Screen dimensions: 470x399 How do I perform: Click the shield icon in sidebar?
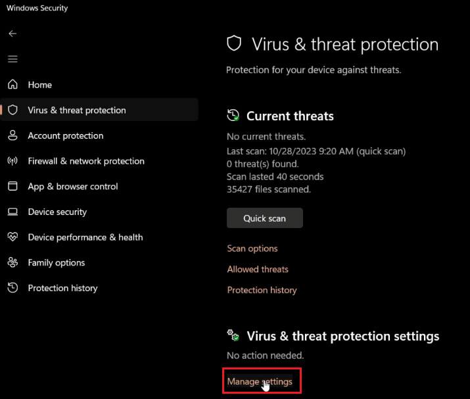[12, 110]
